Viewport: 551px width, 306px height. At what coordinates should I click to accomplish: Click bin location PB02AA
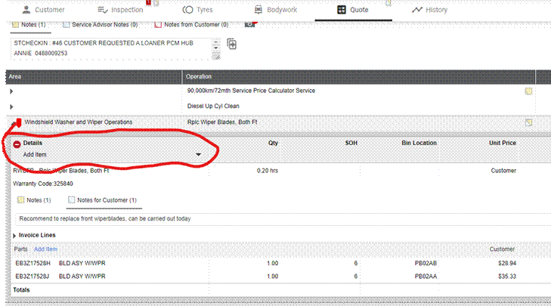click(x=426, y=277)
